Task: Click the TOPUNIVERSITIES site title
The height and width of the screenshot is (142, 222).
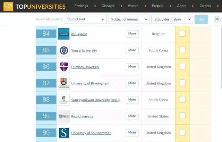Action: click(41, 7)
